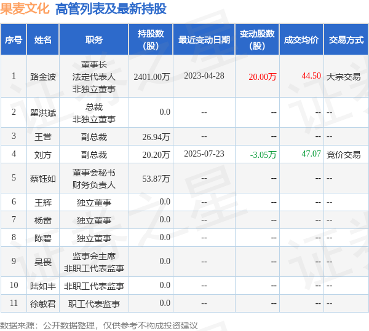
Task: Click the 董事长 position text
Action: (94, 64)
